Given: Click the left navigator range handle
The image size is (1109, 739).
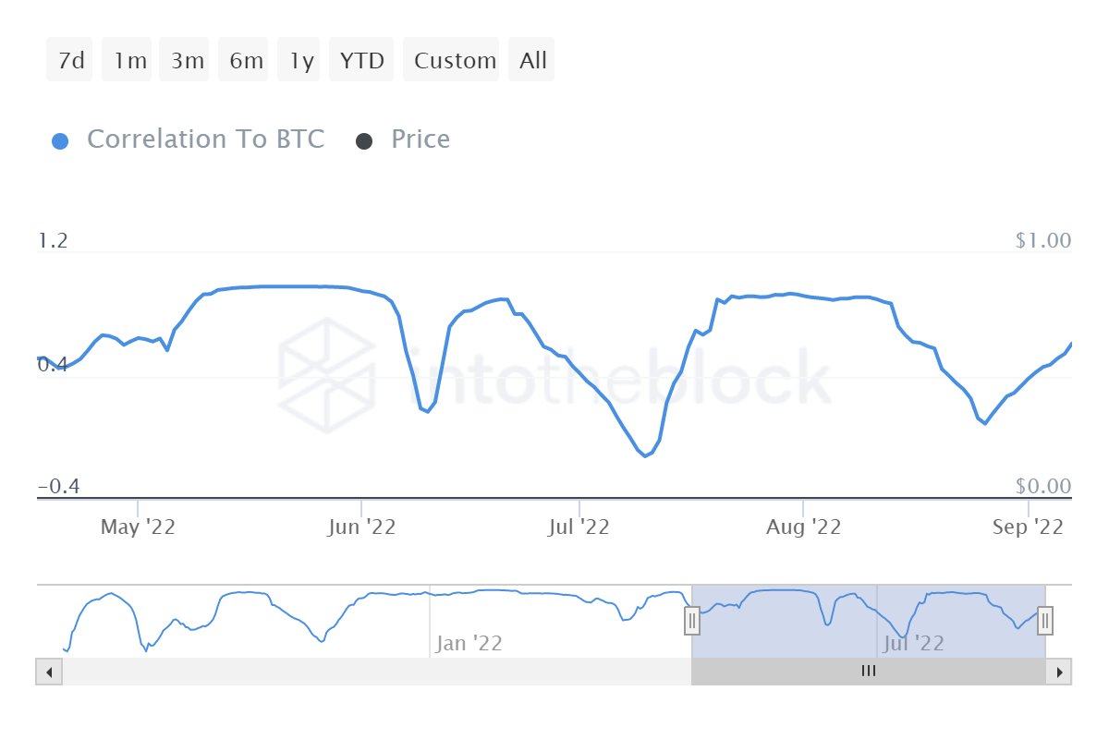Looking at the screenshot, I should 691,621.
